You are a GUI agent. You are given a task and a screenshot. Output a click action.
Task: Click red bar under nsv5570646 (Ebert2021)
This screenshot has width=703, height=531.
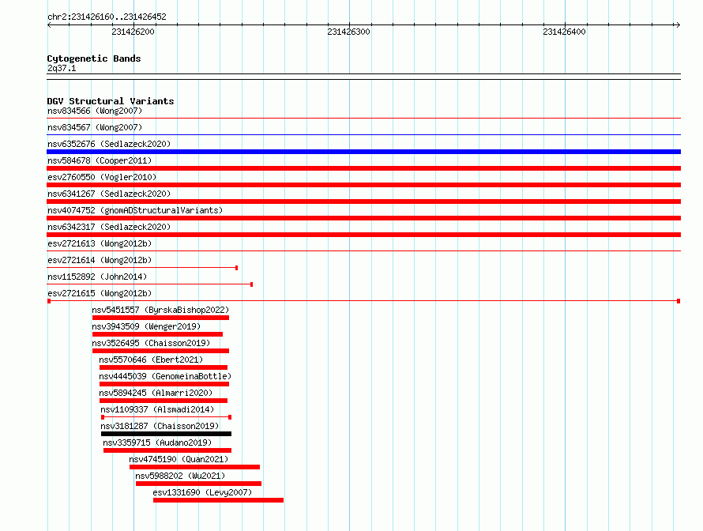tap(164, 367)
